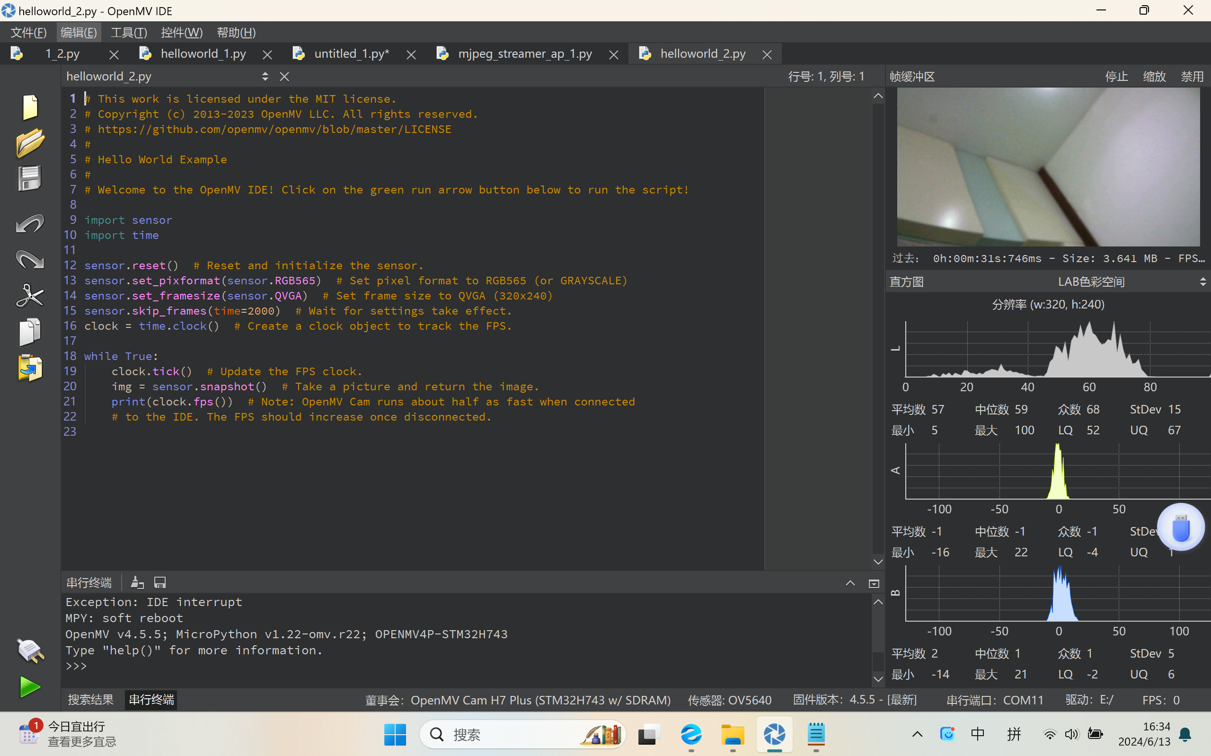Open the notification bell in system tray
Viewport: 1211px width, 756px height.
pos(1184,735)
